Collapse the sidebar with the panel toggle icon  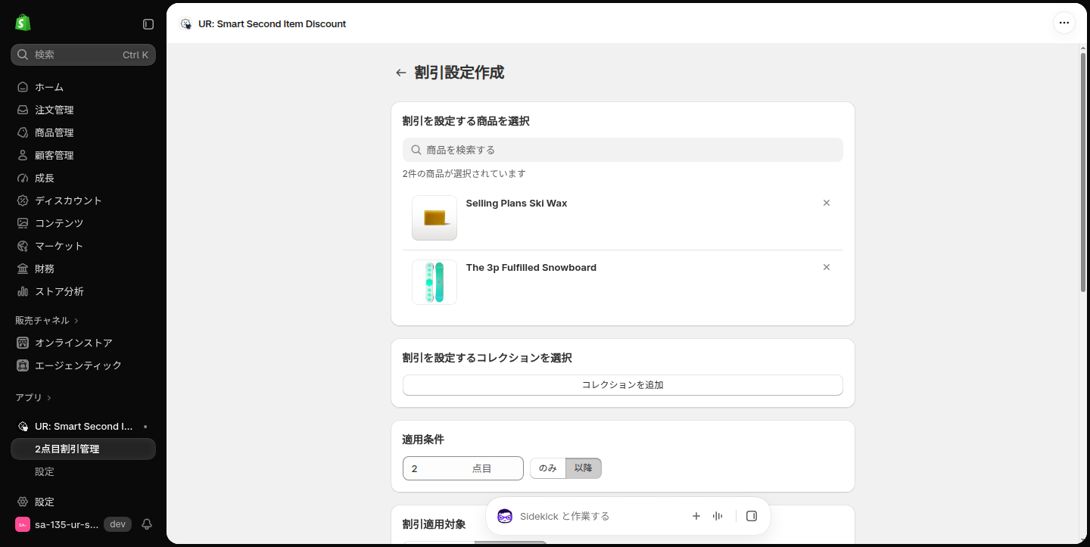click(x=148, y=24)
